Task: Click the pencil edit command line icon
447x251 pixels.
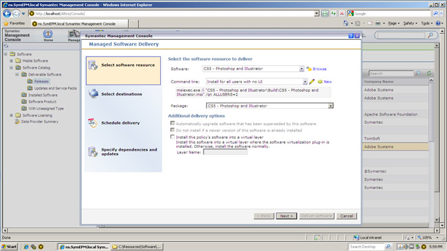Action: (312, 82)
